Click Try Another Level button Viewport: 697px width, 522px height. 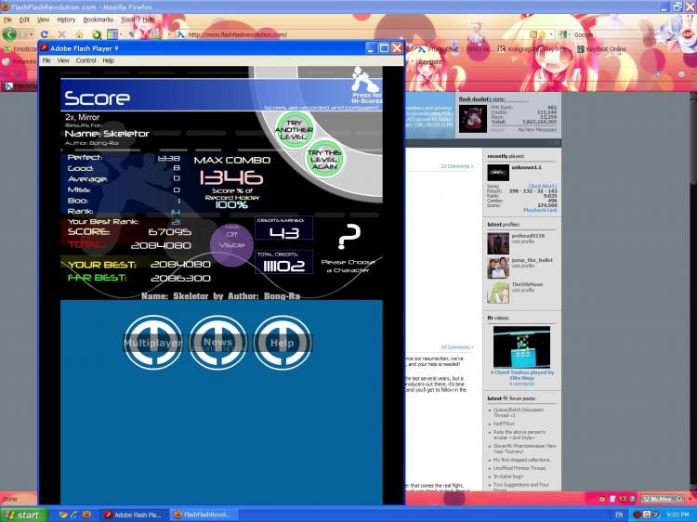click(294, 129)
